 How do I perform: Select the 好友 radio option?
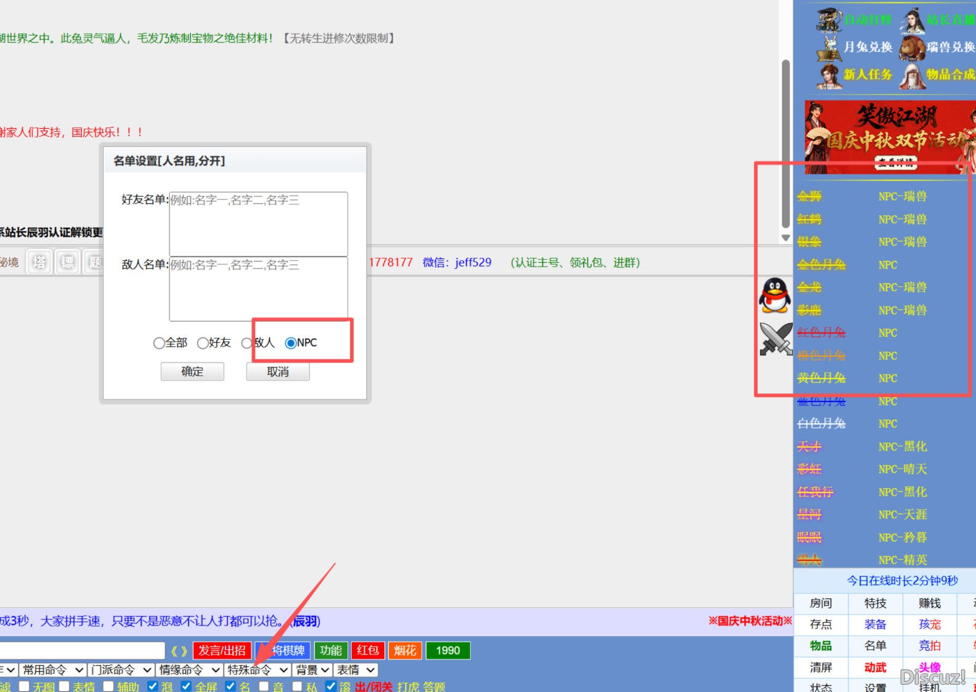tap(203, 343)
